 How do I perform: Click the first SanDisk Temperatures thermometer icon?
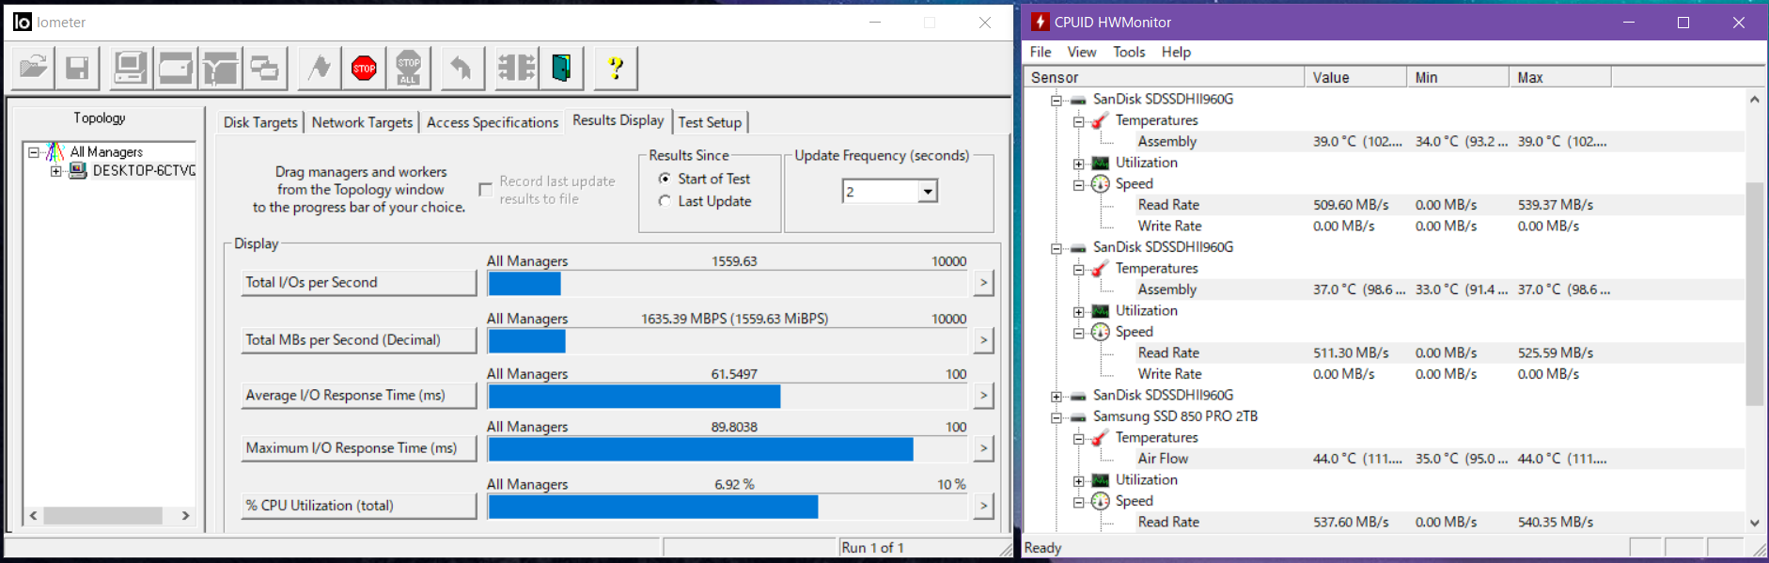click(1100, 120)
